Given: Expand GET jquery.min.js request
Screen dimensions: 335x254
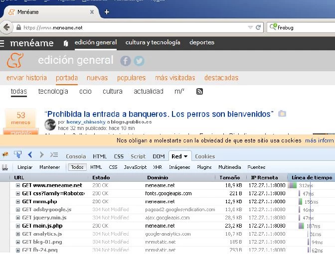Looking at the screenshot, I should [x=18, y=218].
